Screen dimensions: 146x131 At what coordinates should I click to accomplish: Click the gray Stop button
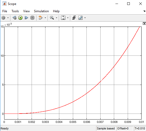click(x=32, y=18)
